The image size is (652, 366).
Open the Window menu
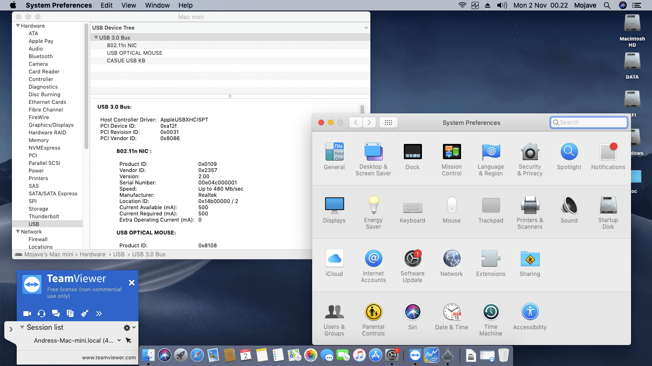point(157,5)
